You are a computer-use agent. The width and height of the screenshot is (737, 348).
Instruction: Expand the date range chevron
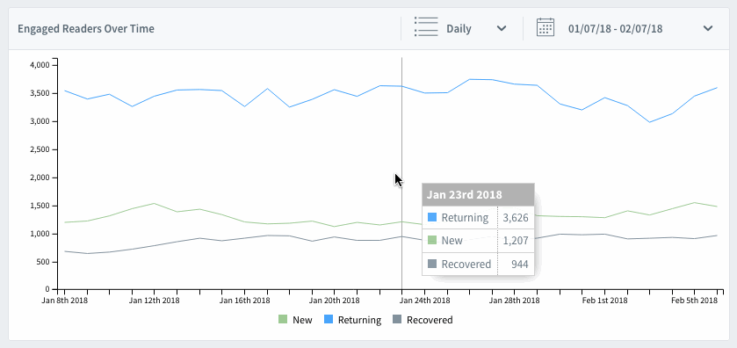click(708, 28)
